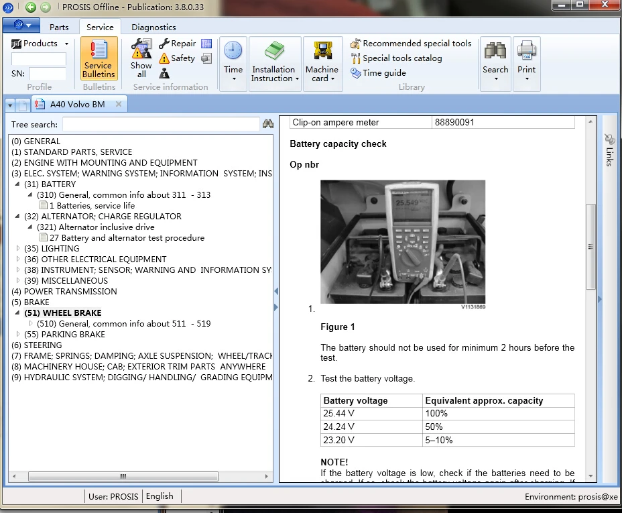Click the forward navigation arrow

click(x=46, y=7)
